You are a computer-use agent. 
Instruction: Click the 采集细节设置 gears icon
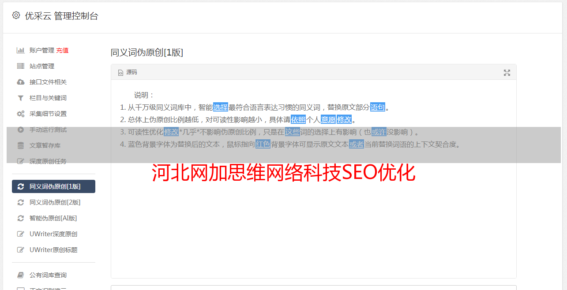[20, 114]
